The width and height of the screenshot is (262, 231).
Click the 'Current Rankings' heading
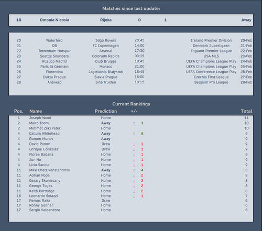click(x=131, y=104)
